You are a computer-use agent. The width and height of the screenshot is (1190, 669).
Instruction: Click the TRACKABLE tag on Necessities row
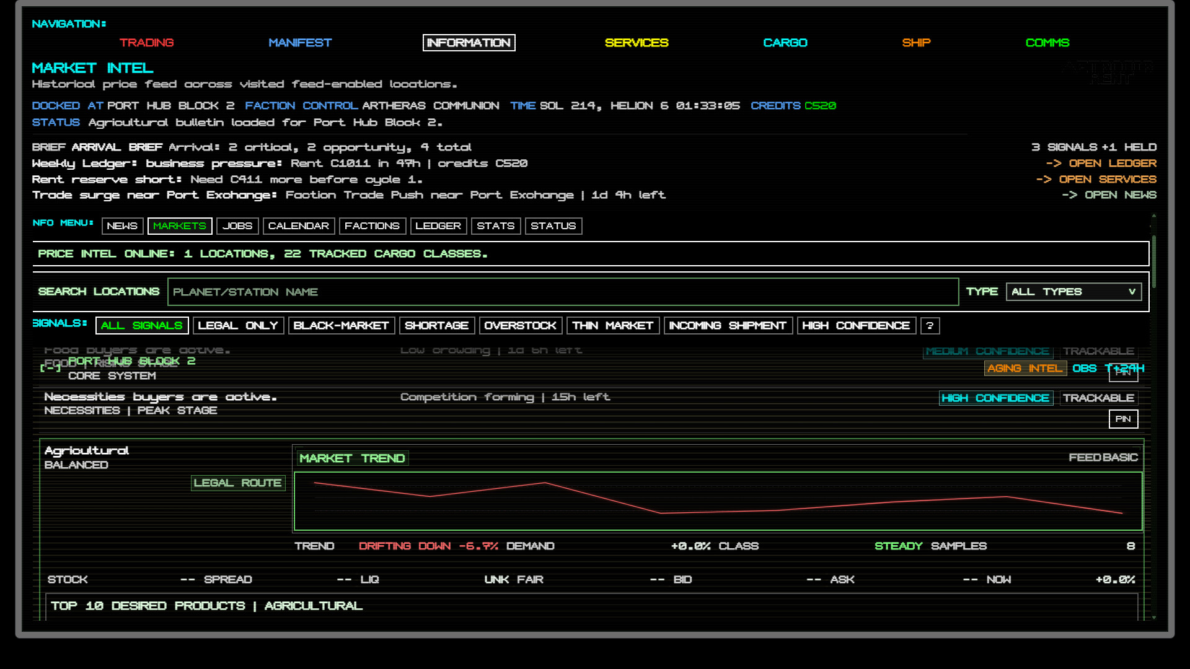click(x=1098, y=398)
